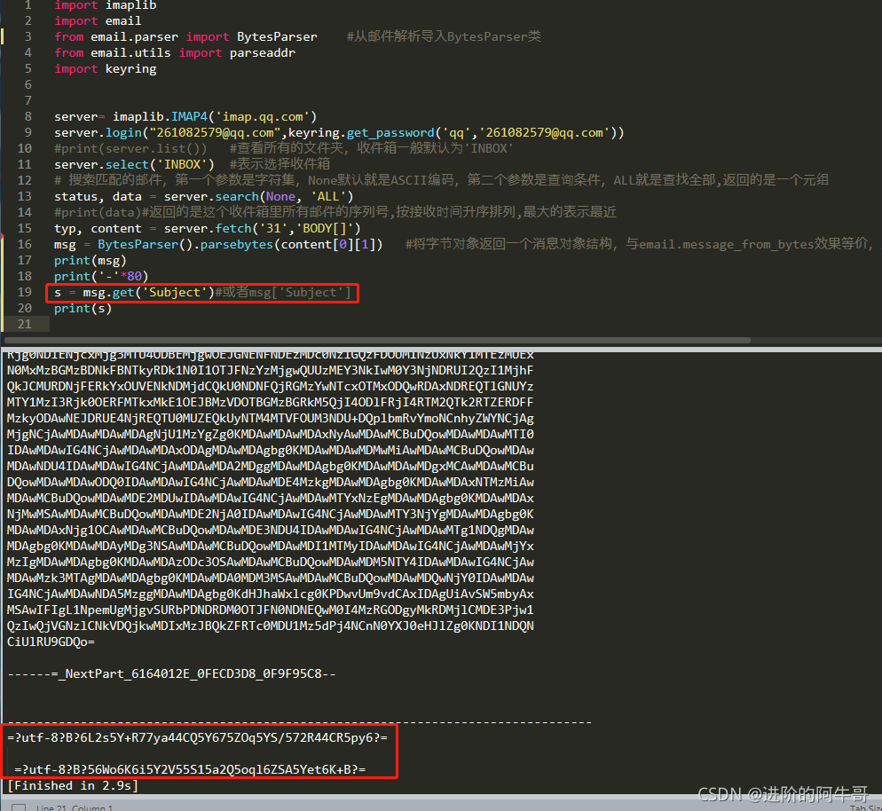This screenshot has height=811, width=882.
Task: Click the yellow gutter marker next to line 3
Action: click(x=4, y=36)
